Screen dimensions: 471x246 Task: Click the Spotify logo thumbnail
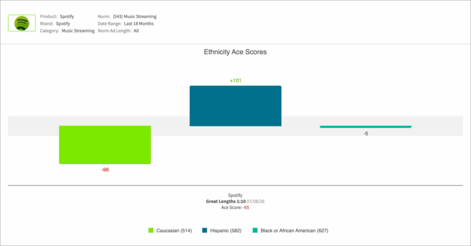(x=22, y=23)
